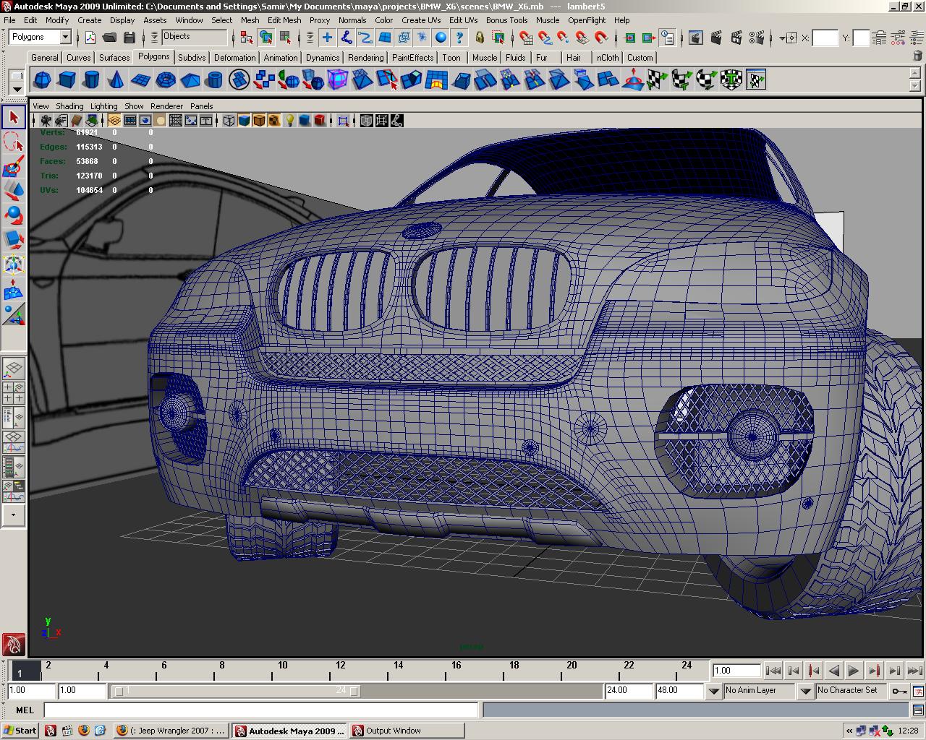
Task: Toggle Use all lights bulb icon
Action: (x=289, y=121)
